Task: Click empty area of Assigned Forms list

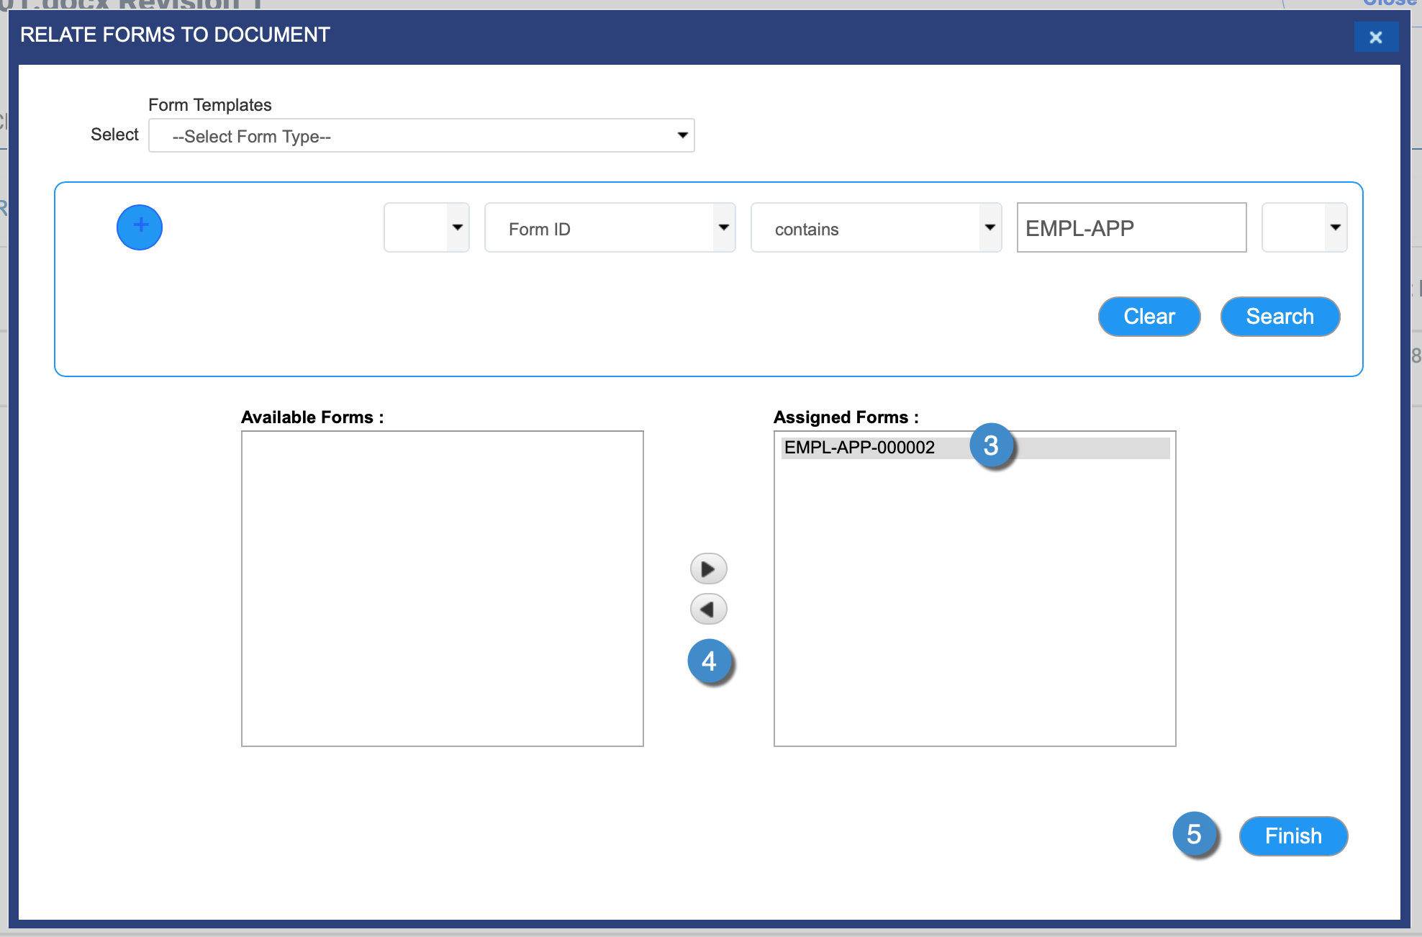Action: tap(974, 612)
